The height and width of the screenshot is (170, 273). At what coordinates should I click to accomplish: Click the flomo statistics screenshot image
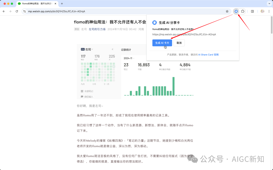pyautogui.click(x=135, y=72)
